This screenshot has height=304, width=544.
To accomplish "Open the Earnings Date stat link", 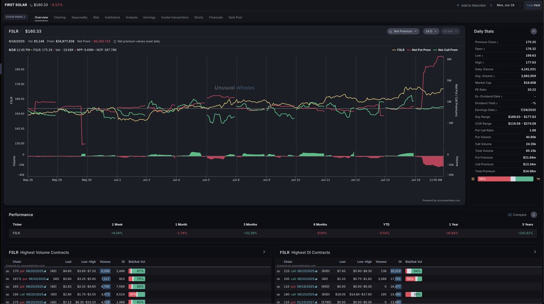I will (x=486, y=110).
